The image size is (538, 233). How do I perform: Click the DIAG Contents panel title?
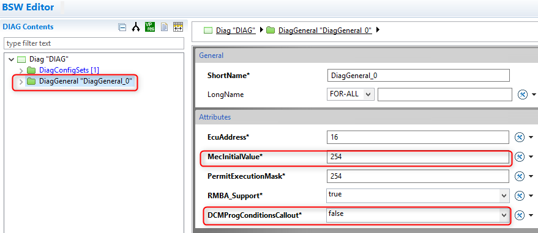pos(28,27)
